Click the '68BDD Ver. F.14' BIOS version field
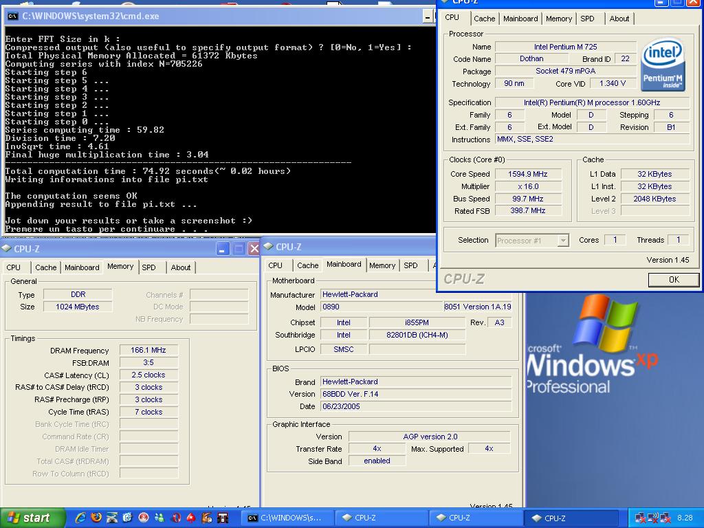Image resolution: width=704 pixels, height=528 pixels. [x=416, y=394]
